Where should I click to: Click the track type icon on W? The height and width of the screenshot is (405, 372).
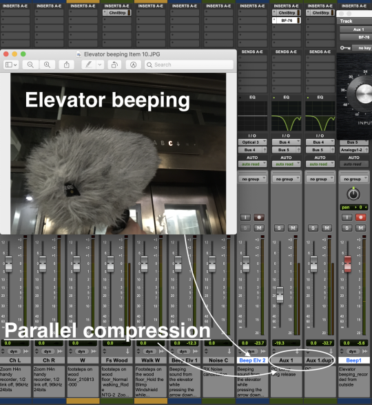click(x=94, y=351)
